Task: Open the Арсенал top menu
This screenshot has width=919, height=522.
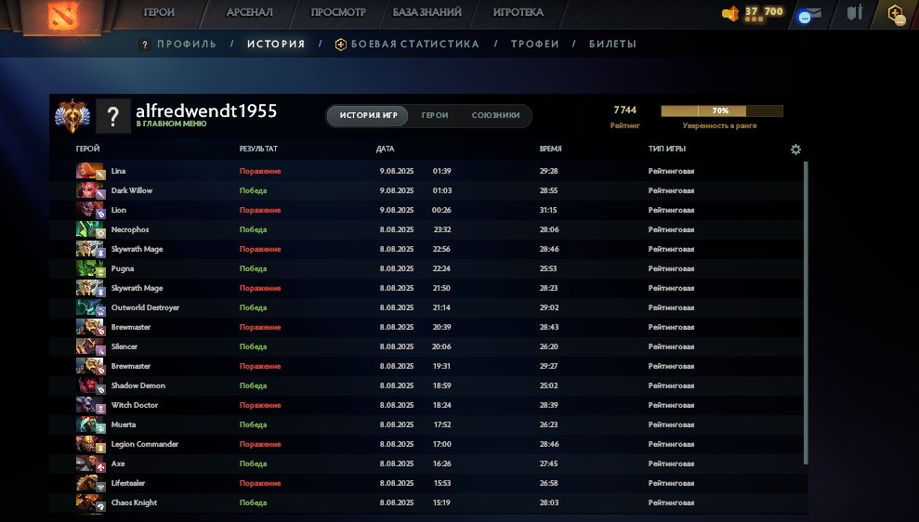Action: click(249, 12)
